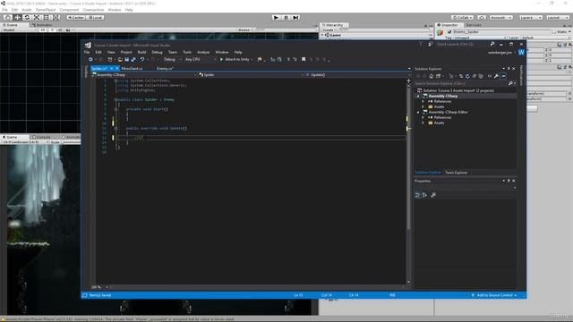Image resolution: width=573 pixels, height=322 pixels.
Task: Close the Spider.cs tab
Action: point(117,68)
